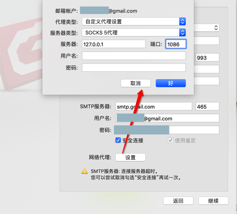Click the IMAP port field 993
This screenshot has height=214, width=237.
[207, 57]
